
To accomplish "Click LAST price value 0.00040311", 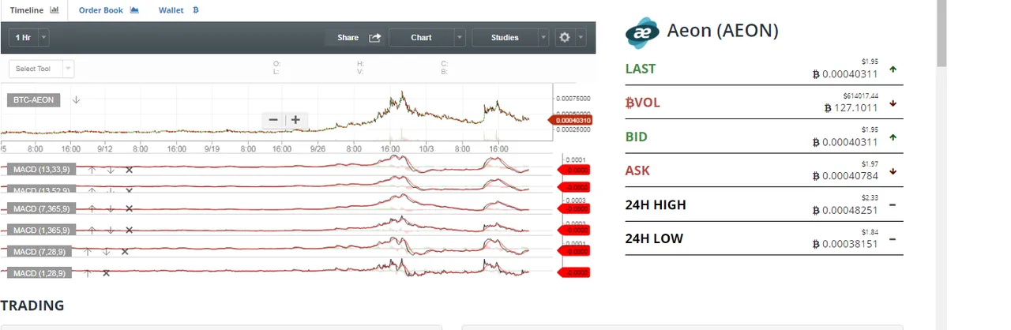I will pos(845,75).
